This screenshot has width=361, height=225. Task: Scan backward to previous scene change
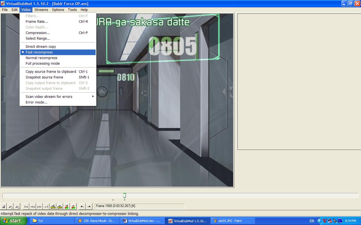[67, 207]
